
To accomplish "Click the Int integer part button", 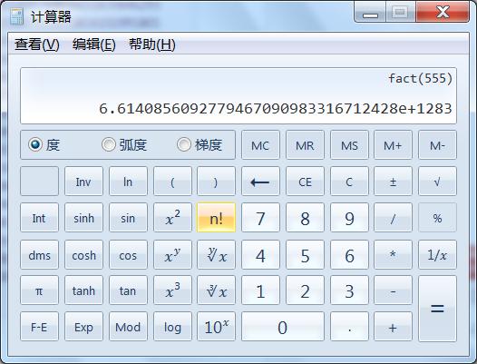I will 39,218.
